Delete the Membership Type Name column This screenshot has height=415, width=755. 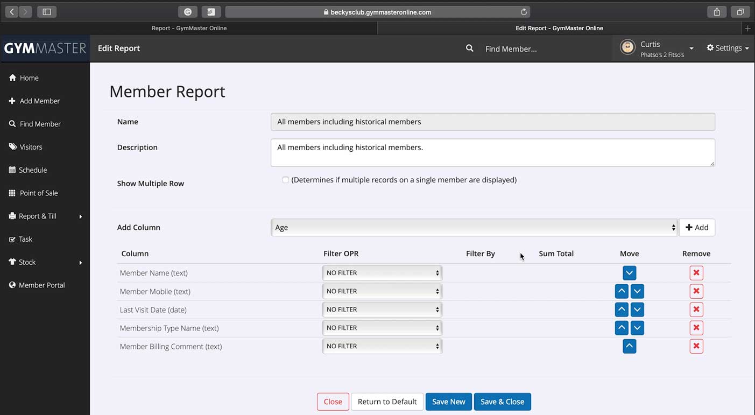696,328
